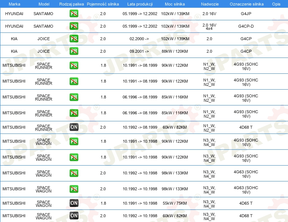288x222 pixels.
Task: Click the 2.0 16V body cell in G4JP row
Action: tap(209, 14)
